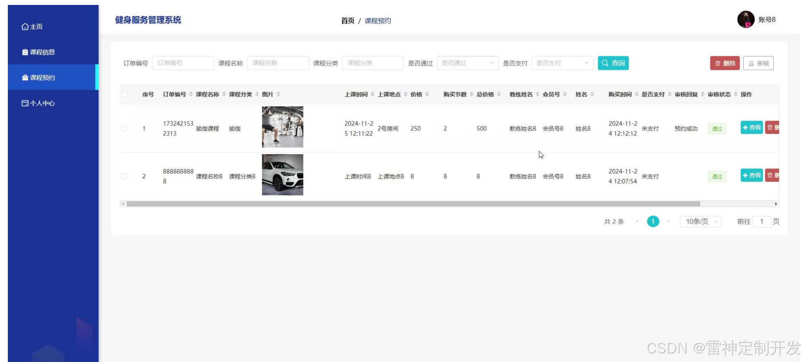Viewport: 803px width, 362px height.
Task: Focus the 订单编号 search field
Action: point(183,63)
